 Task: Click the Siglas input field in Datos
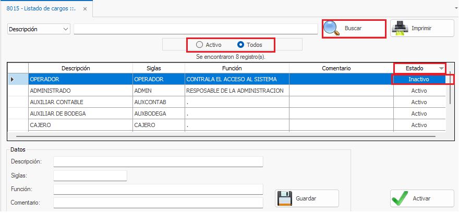pos(90,176)
